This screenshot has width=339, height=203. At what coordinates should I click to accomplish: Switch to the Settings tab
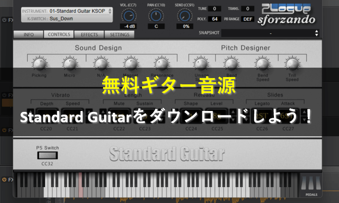tap(119, 34)
